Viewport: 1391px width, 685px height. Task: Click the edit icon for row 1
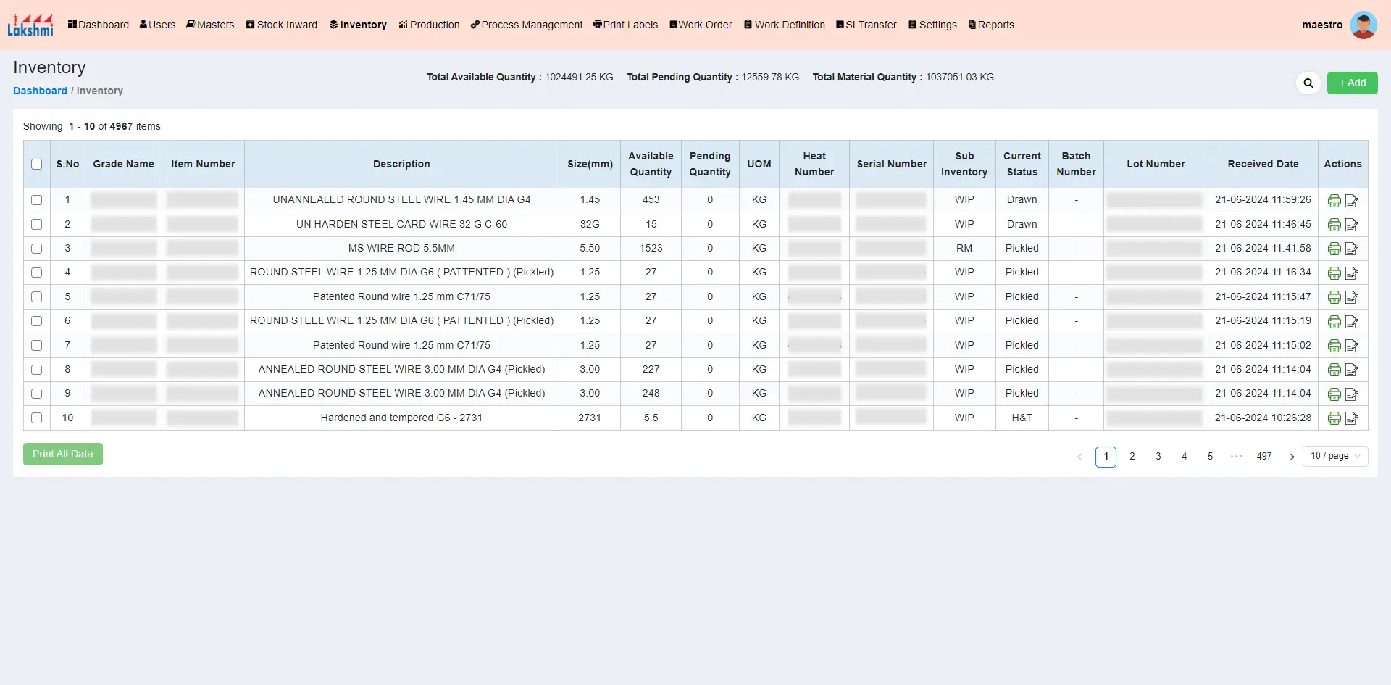1351,201
